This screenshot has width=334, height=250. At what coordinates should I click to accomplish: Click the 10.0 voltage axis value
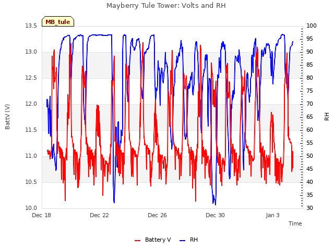pyautogui.click(x=31, y=208)
